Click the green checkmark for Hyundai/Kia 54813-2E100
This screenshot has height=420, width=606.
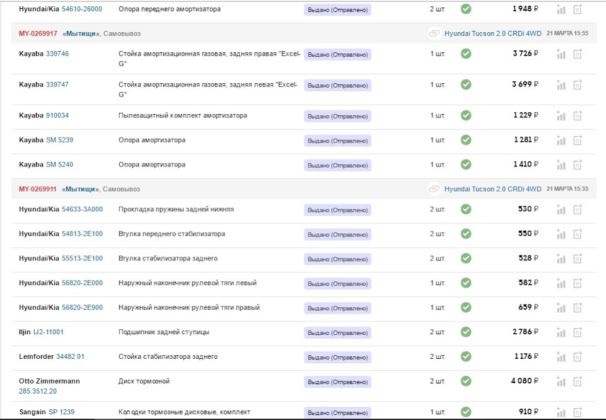(466, 234)
